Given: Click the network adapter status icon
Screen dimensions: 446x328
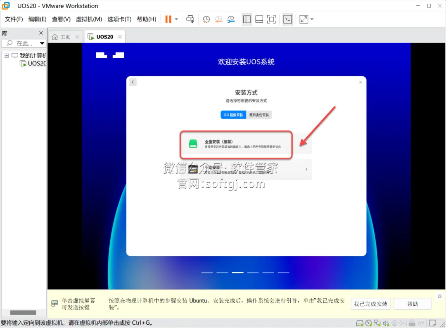Looking at the screenshot, I should pos(377,323).
